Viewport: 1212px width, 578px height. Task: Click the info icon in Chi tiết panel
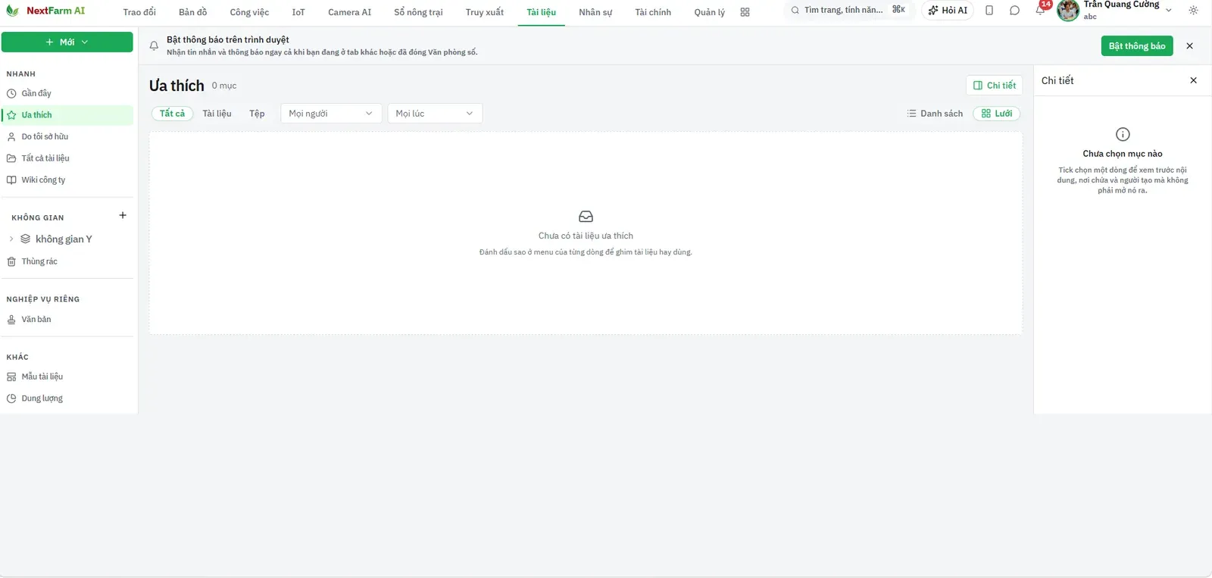click(1123, 134)
